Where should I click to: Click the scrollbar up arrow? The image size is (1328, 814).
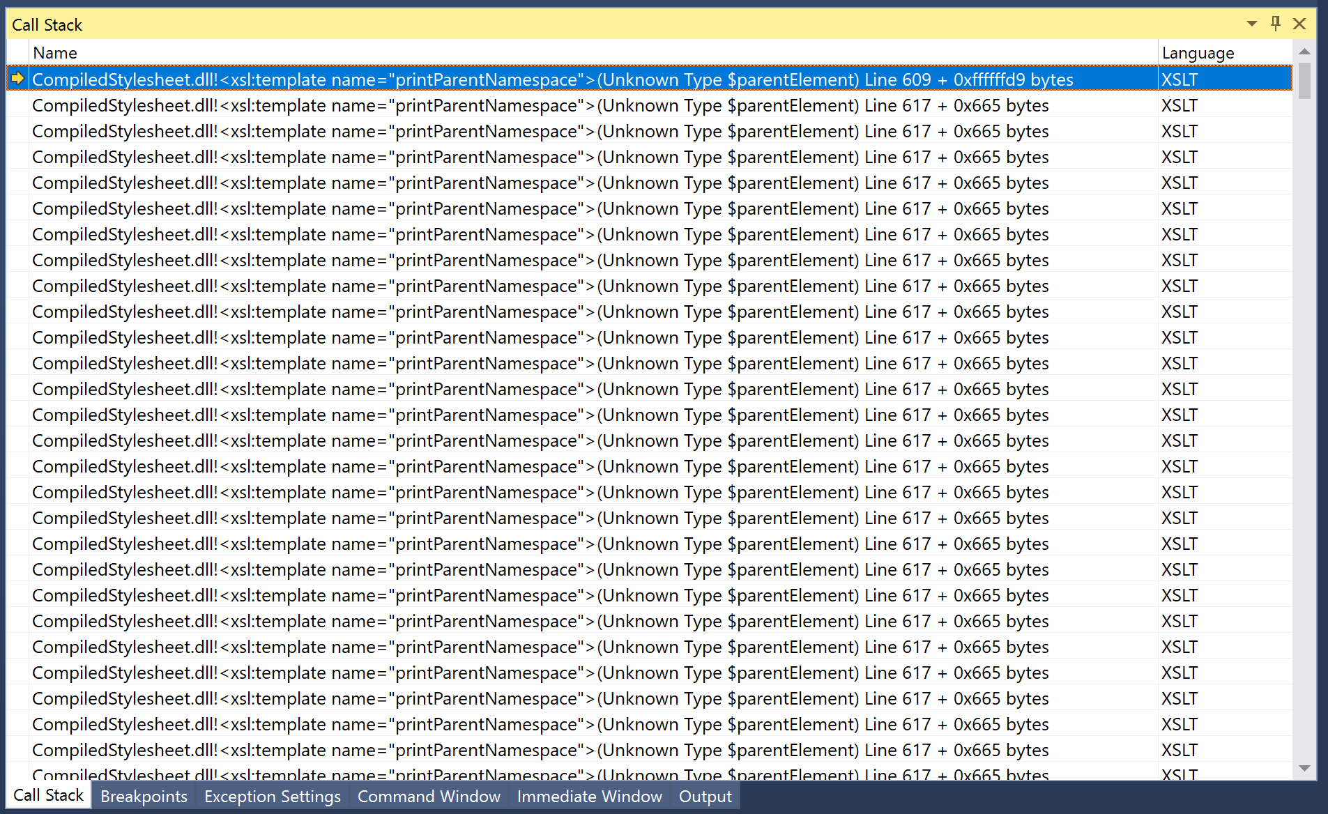[1304, 52]
